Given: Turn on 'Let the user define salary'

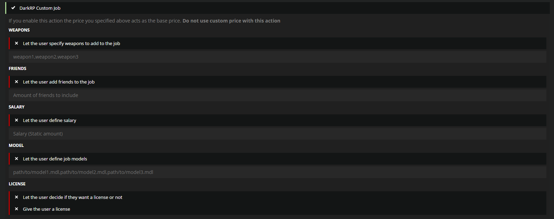Looking at the screenshot, I should click(49, 120).
